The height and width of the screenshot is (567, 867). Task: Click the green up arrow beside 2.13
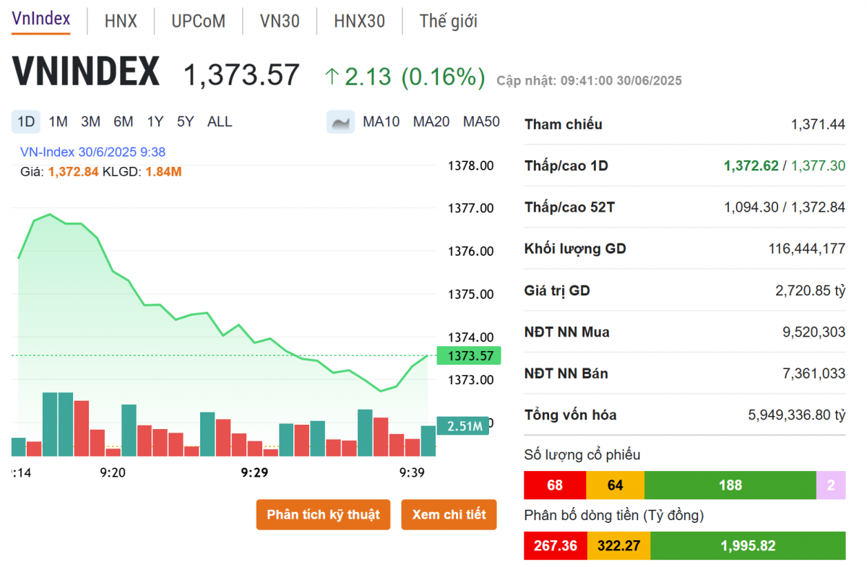[x=332, y=77]
